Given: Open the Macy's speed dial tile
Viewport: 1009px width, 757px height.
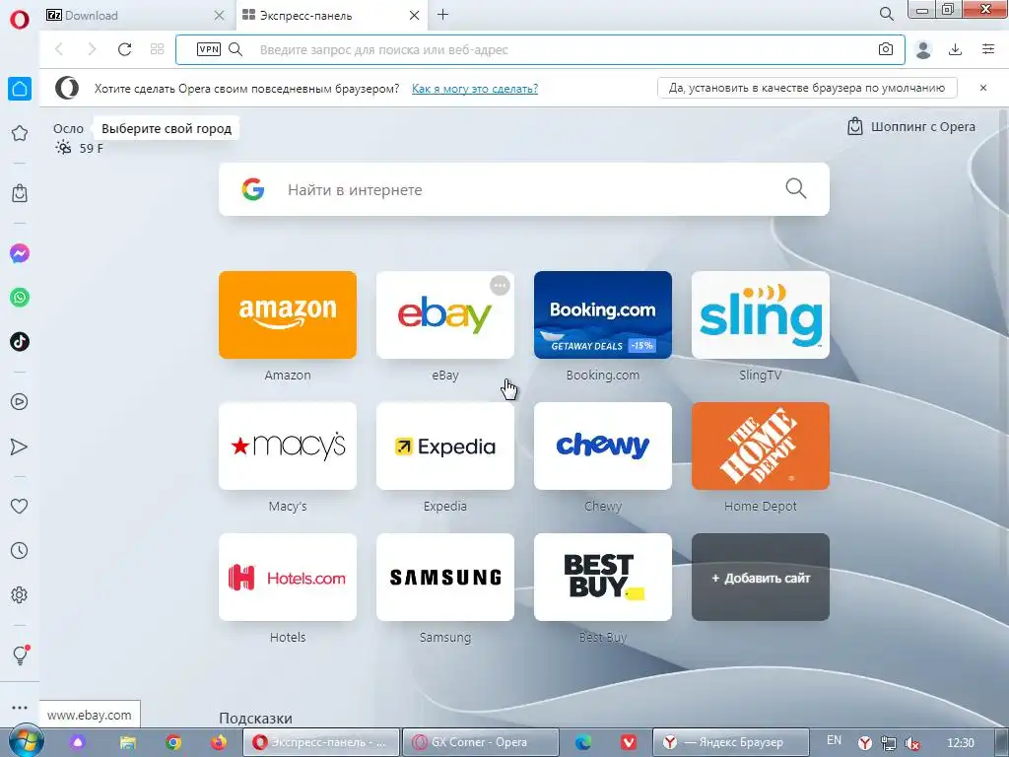Looking at the screenshot, I should point(288,447).
